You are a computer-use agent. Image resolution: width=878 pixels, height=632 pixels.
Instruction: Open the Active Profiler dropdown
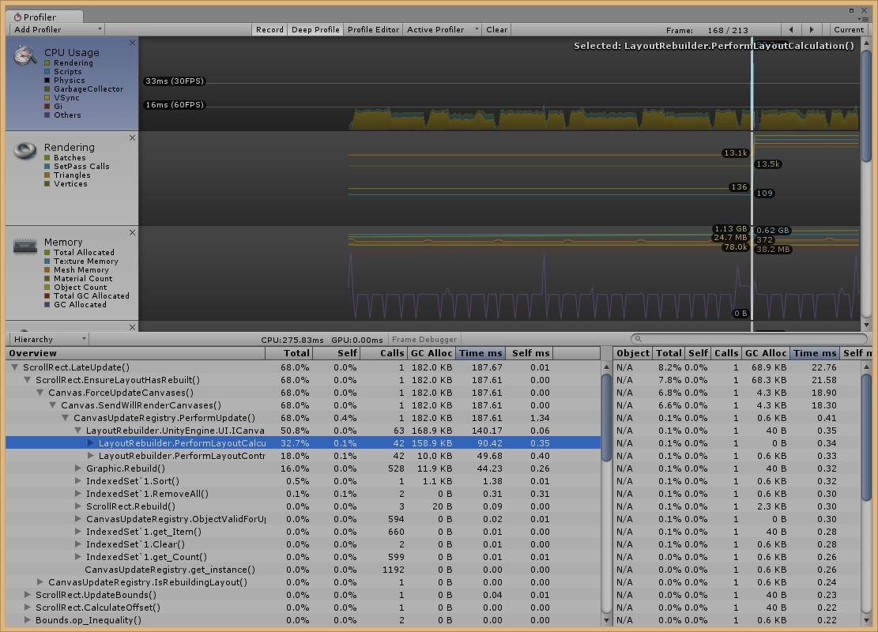point(441,30)
